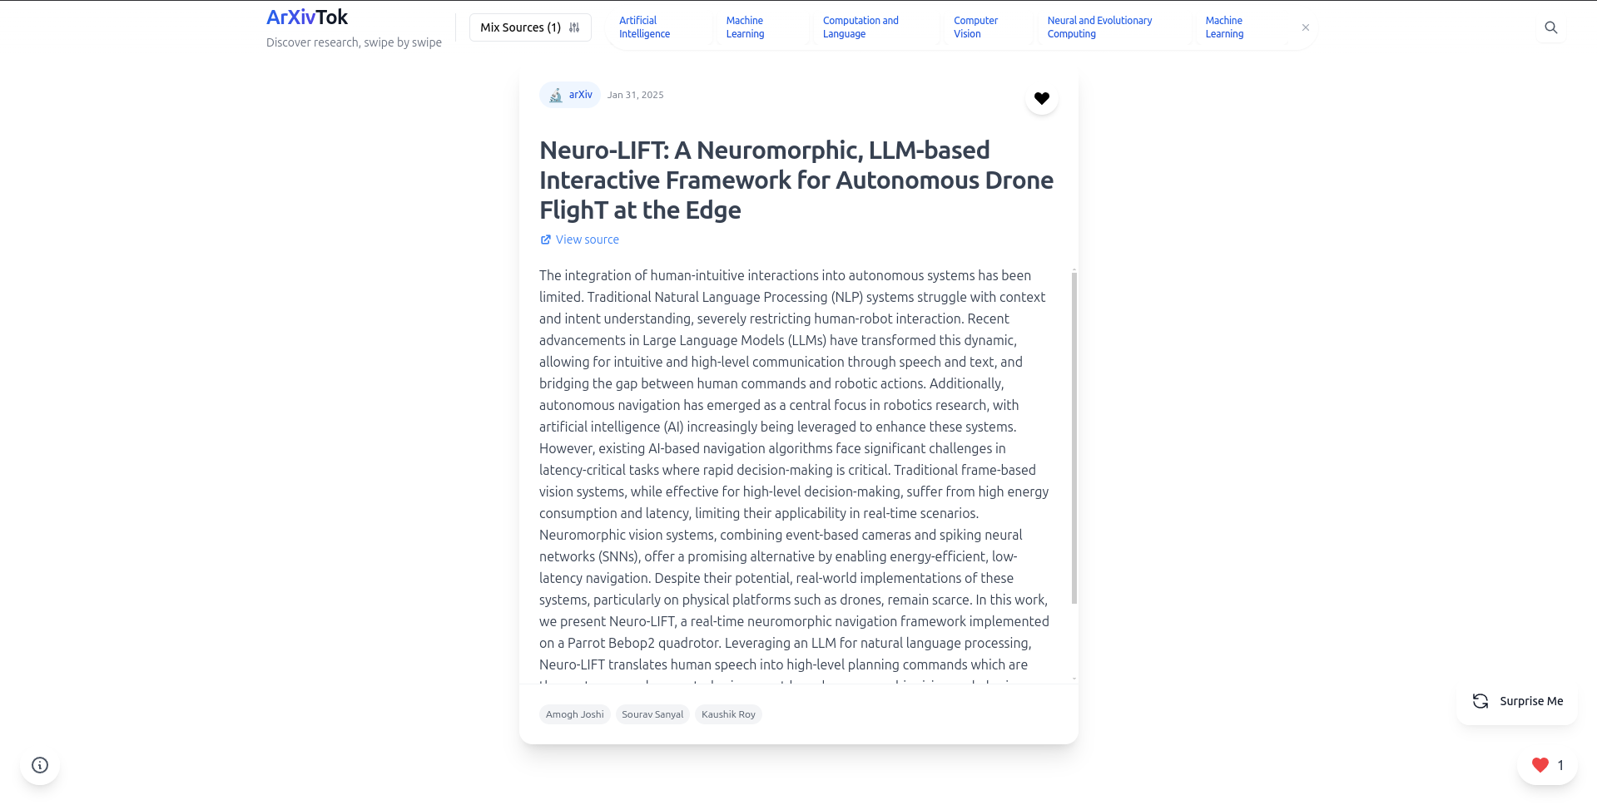Open the info icon button
The height and width of the screenshot is (805, 1597).
[x=40, y=765]
